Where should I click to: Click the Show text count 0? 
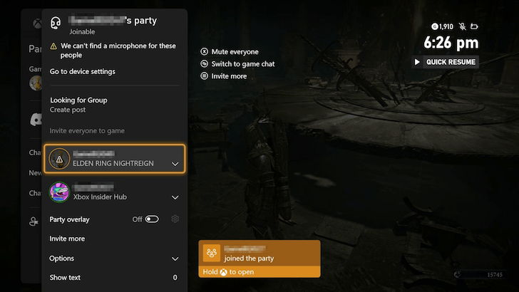[175, 278]
